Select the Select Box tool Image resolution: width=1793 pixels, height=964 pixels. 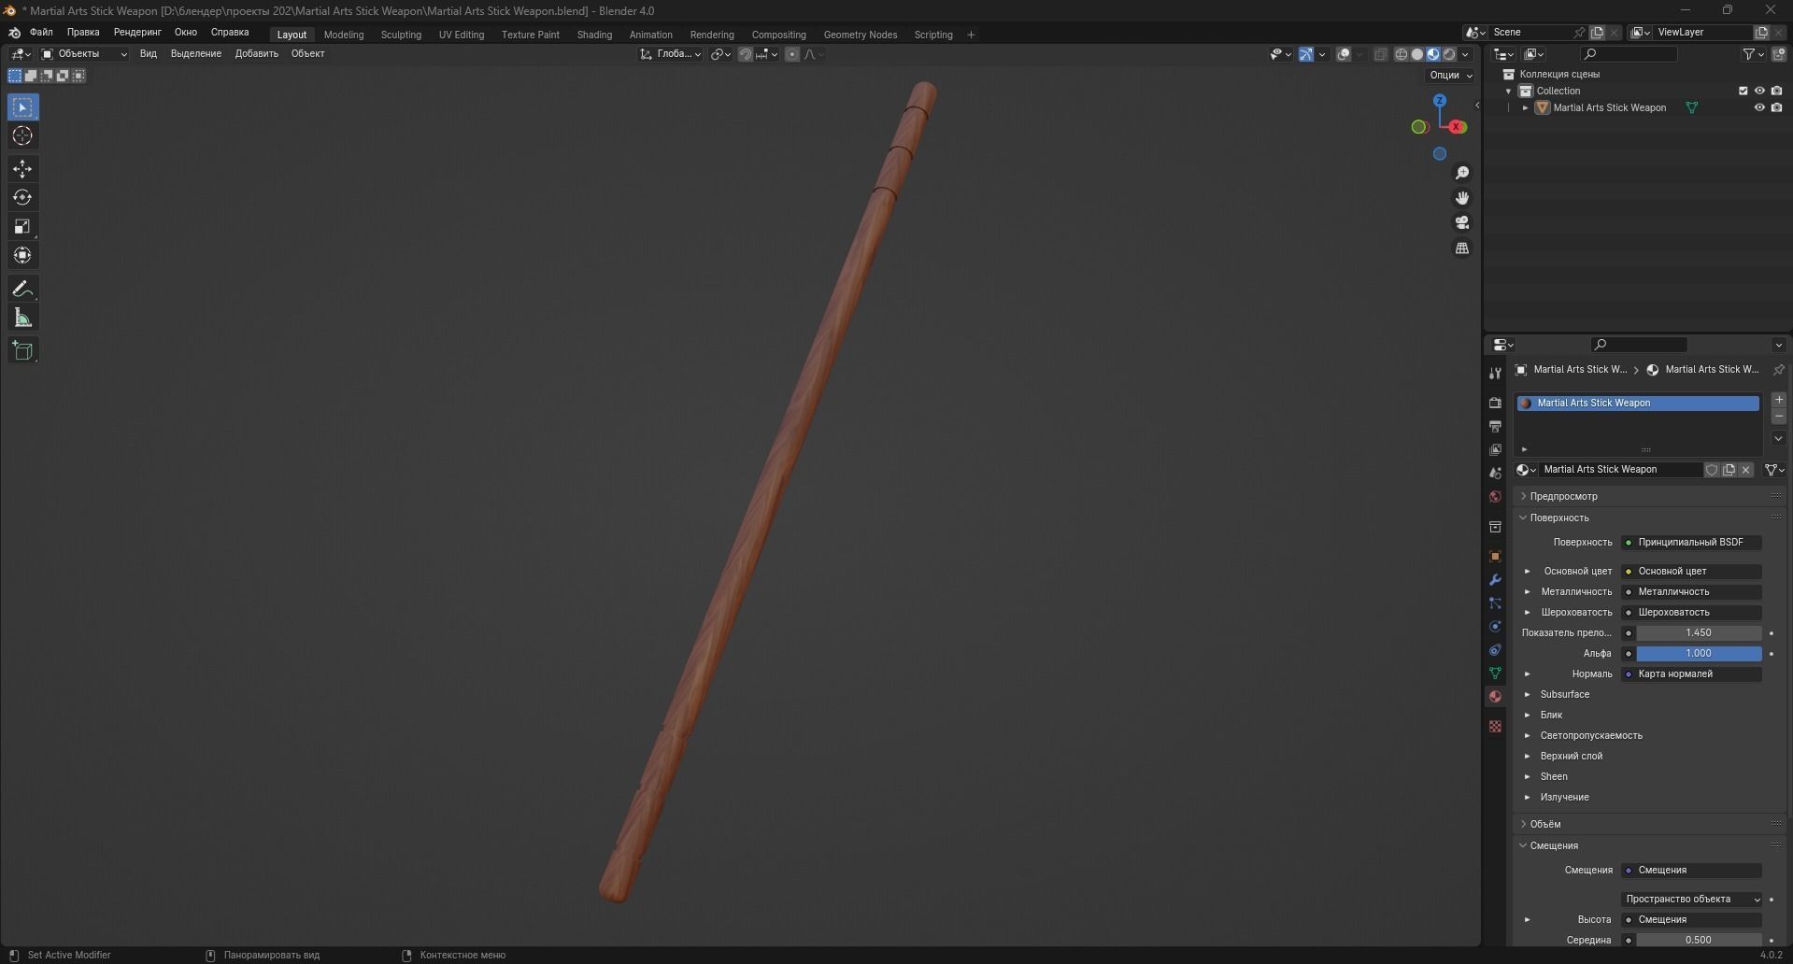pos(22,107)
